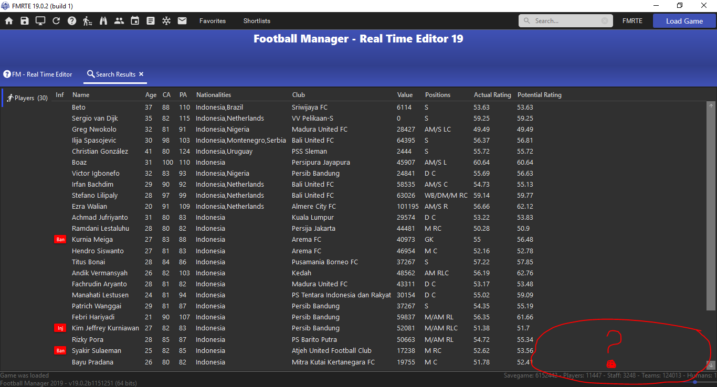The height and width of the screenshot is (387, 717).
Task: Click the Home icon in toolbar
Action: [9, 21]
